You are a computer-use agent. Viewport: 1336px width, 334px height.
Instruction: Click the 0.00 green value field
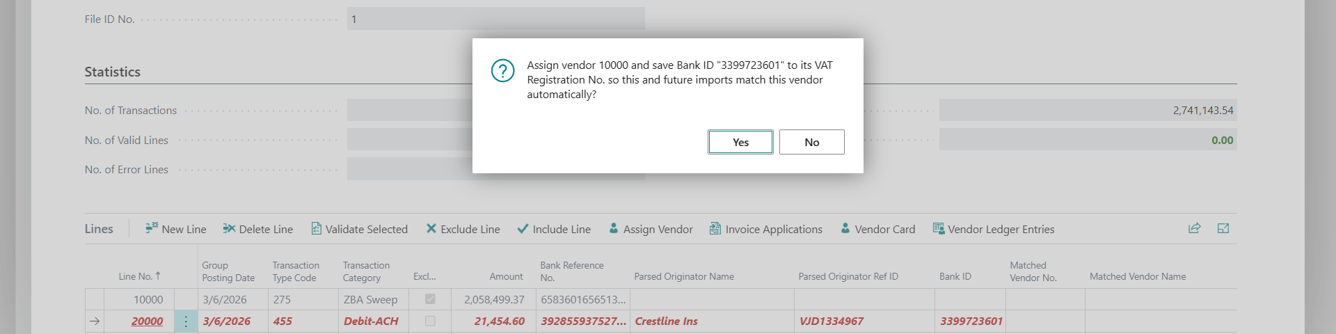(x=1088, y=140)
